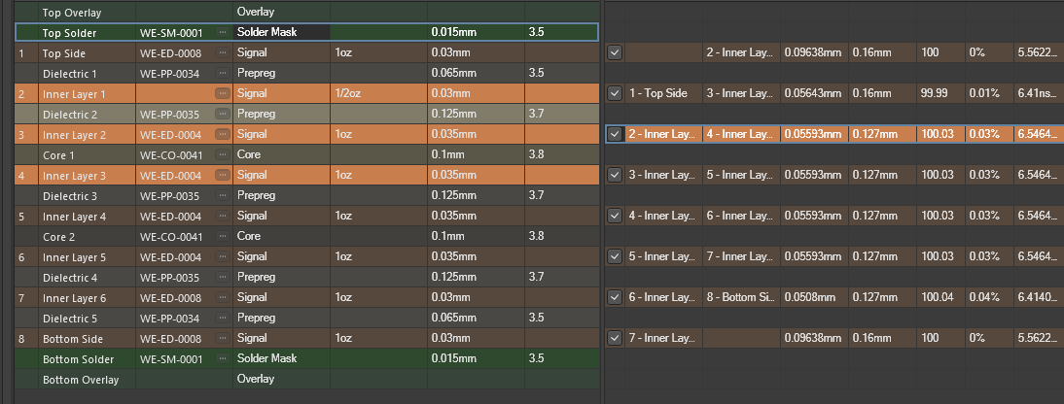Click ellipsis button beside Core 1 material
Image resolution: width=1064 pixels, height=404 pixels.
click(222, 154)
